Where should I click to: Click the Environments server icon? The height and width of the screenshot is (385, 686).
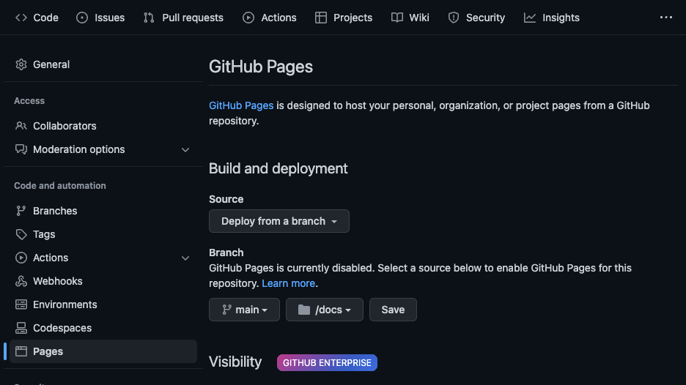coord(21,304)
